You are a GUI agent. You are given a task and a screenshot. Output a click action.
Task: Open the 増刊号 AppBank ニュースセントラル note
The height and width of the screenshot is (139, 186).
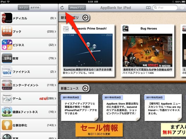[x=163, y=107]
